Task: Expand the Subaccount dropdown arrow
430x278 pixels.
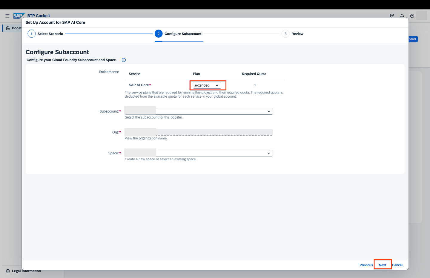Action: 269,111
